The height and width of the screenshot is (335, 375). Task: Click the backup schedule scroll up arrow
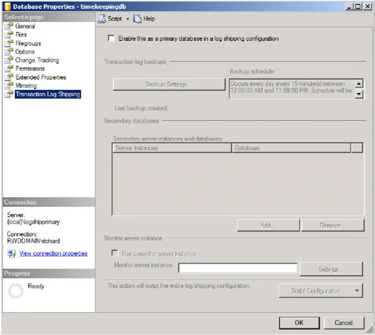(x=358, y=83)
